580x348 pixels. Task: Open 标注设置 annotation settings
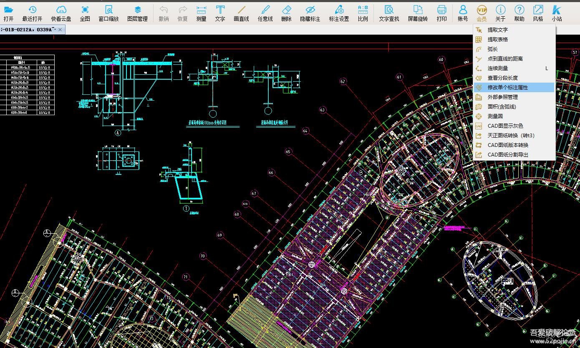pyautogui.click(x=339, y=13)
